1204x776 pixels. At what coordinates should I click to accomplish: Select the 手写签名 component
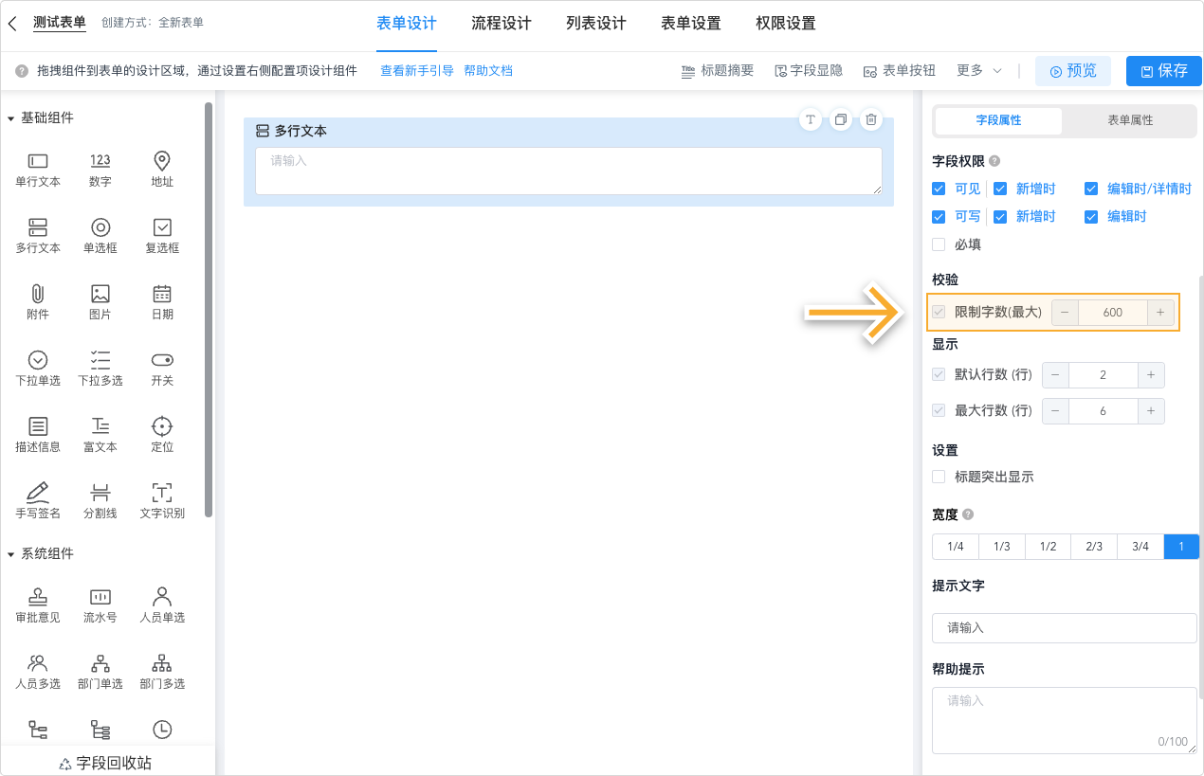pyautogui.click(x=37, y=497)
